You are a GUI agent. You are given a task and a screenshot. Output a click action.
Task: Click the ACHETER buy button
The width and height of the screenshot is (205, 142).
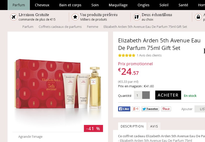pos(168,95)
